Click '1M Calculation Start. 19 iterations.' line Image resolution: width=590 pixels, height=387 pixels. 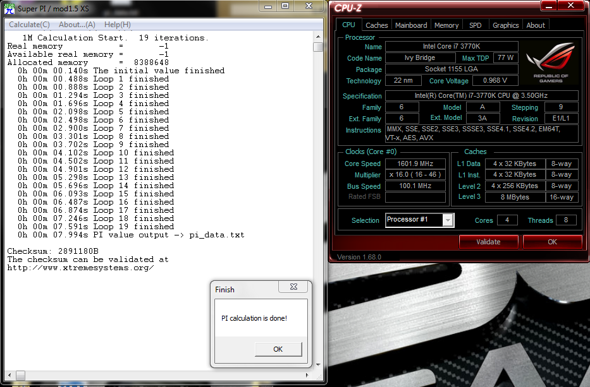(x=116, y=38)
